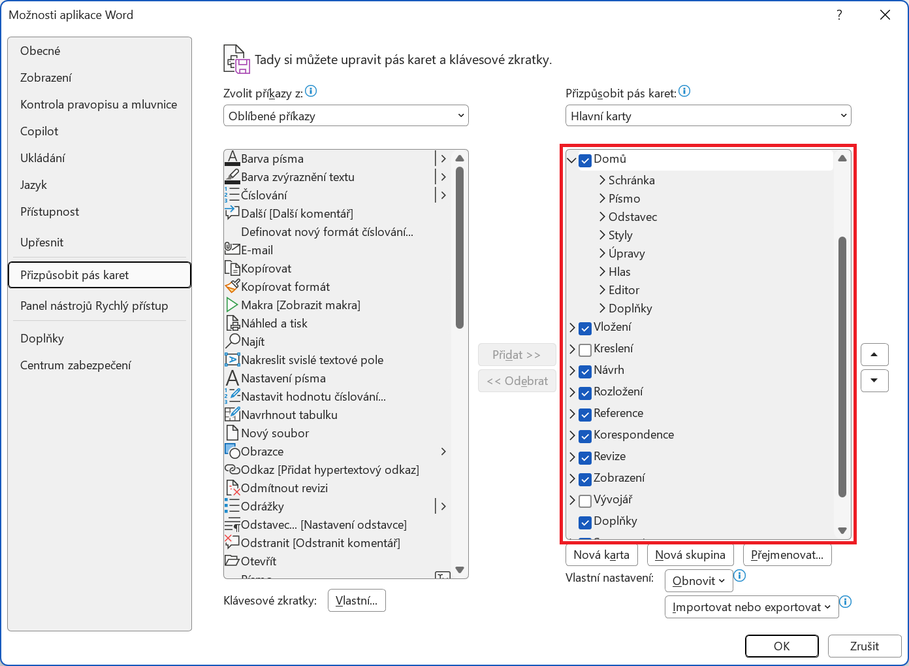Click the Makra play triangle icon

[x=232, y=305]
